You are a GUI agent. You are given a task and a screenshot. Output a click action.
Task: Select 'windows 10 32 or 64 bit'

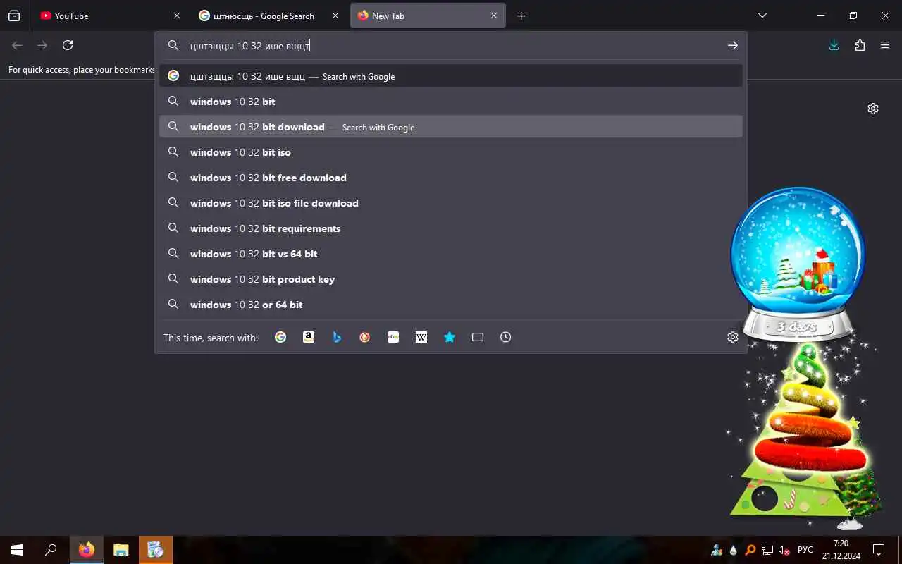(451, 305)
